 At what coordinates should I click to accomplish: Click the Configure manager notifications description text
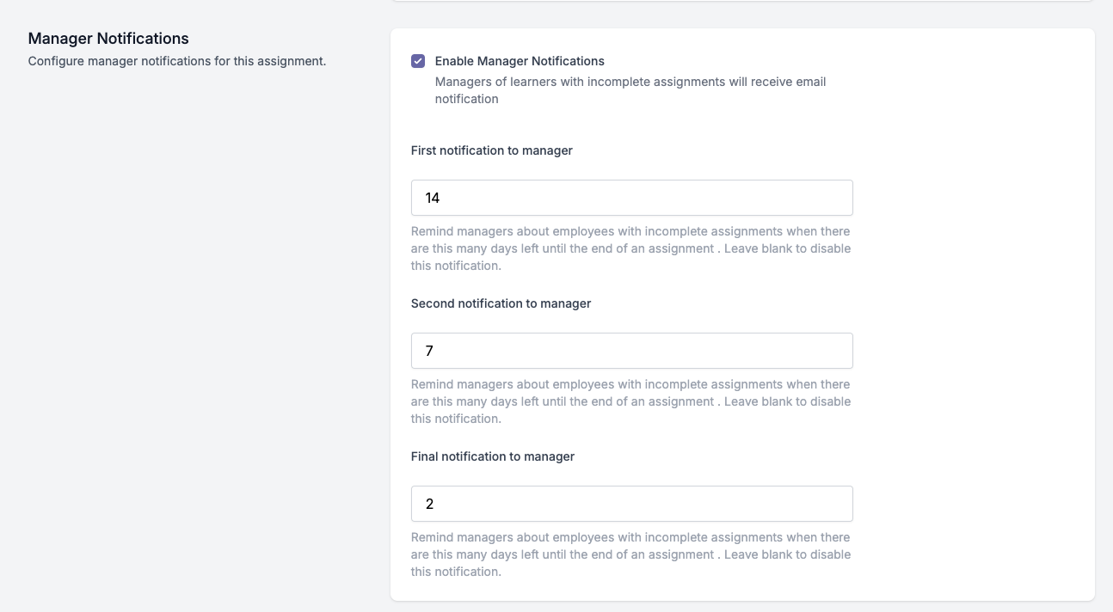pyautogui.click(x=177, y=61)
